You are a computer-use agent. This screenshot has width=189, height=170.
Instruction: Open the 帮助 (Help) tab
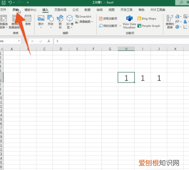141,10
